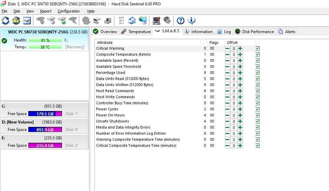329x191 pixels.
Task: Open the Disk Performance tab
Action: [254, 32]
